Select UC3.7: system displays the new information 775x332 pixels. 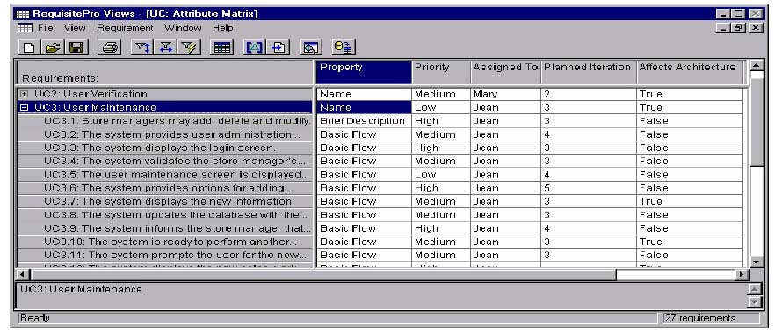[165, 202]
